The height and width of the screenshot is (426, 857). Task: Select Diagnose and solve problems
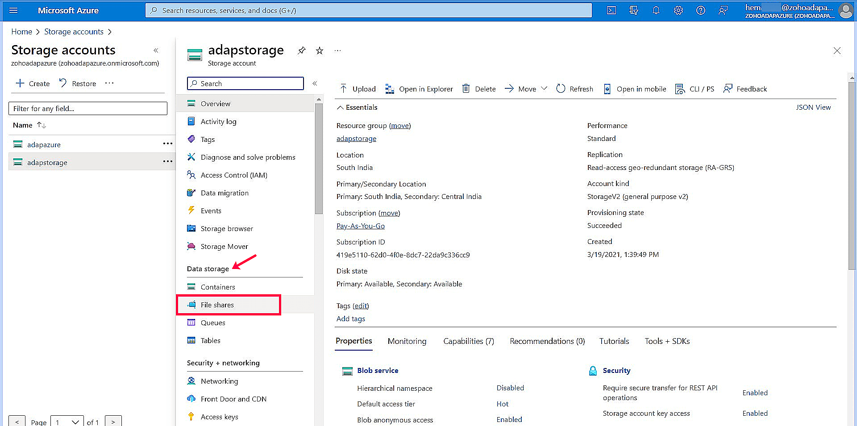(x=248, y=157)
